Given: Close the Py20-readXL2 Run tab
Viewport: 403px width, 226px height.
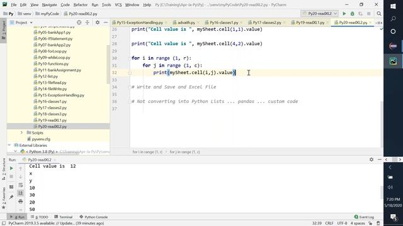Looking at the screenshot, I should click(x=55, y=160).
